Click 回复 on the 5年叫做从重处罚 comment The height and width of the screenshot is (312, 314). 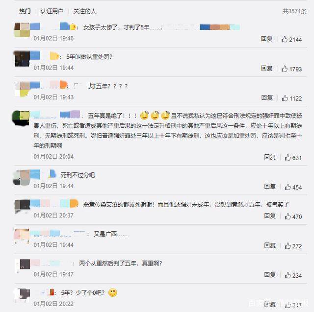(266, 68)
